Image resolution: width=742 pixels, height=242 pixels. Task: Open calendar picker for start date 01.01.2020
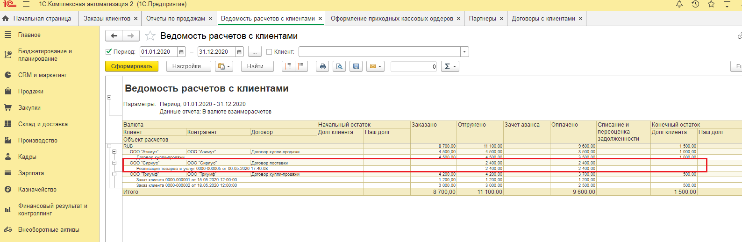pos(181,52)
